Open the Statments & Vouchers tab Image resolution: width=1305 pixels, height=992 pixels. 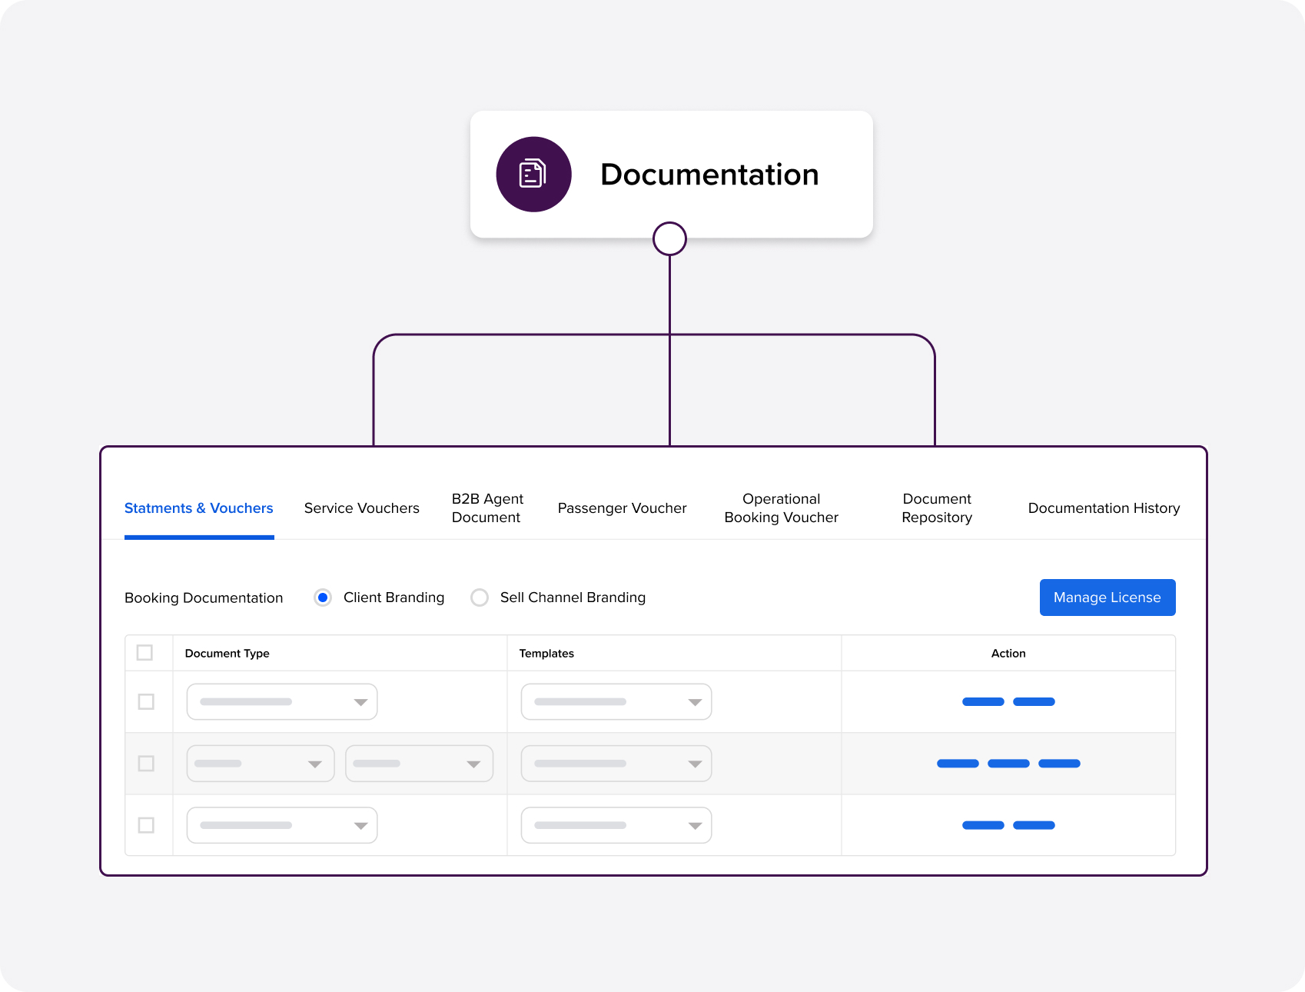(199, 508)
